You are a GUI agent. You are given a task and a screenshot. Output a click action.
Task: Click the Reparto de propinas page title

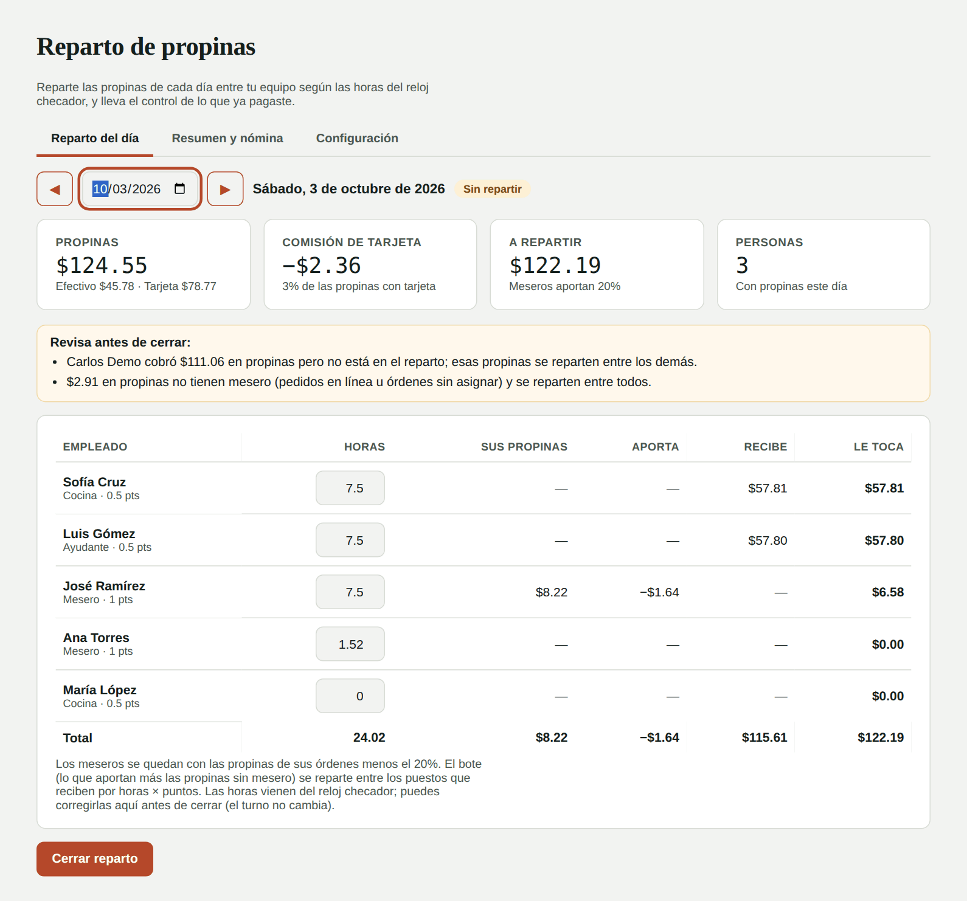(x=146, y=47)
